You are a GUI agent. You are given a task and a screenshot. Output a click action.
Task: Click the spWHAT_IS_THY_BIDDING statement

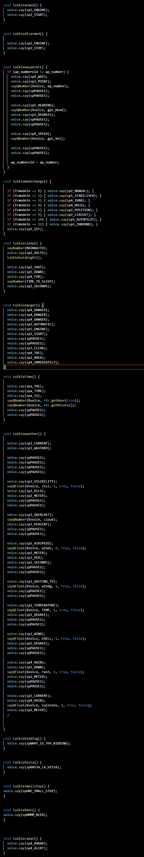click(x=39, y=743)
